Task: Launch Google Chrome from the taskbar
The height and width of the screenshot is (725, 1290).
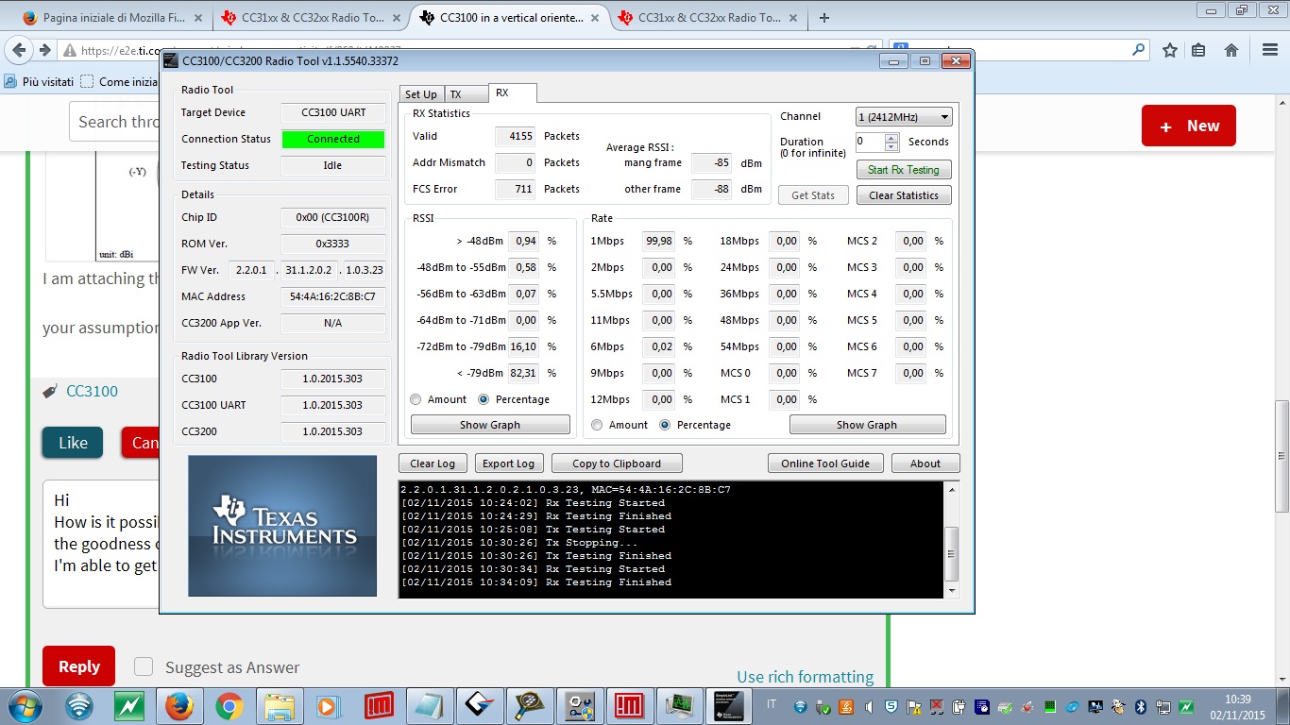Action: pyautogui.click(x=229, y=705)
